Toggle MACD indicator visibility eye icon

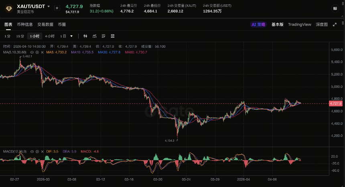coord(32,152)
